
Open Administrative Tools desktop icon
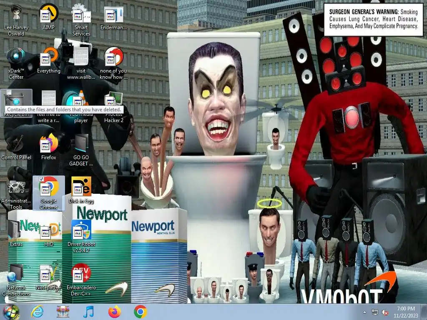pos(16,193)
